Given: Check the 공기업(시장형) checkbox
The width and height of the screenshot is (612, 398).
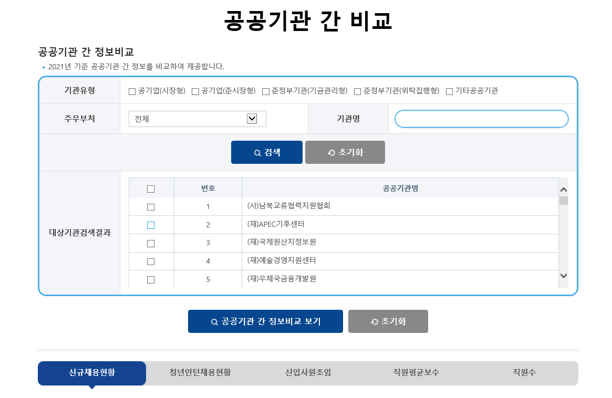Looking at the screenshot, I should click(x=131, y=91).
